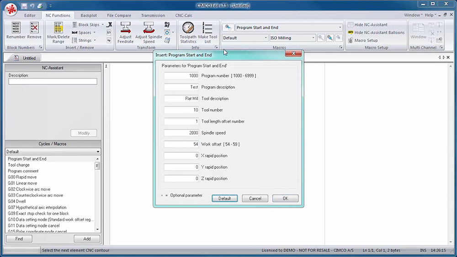This screenshot has width=457, height=257.
Task: Click the Undo icon in quick access toolbar
Action: [x=32, y=6]
